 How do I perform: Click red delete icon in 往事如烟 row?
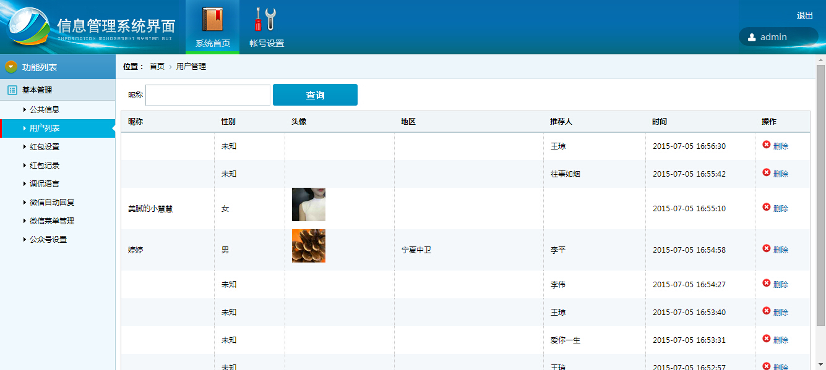click(767, 172)
